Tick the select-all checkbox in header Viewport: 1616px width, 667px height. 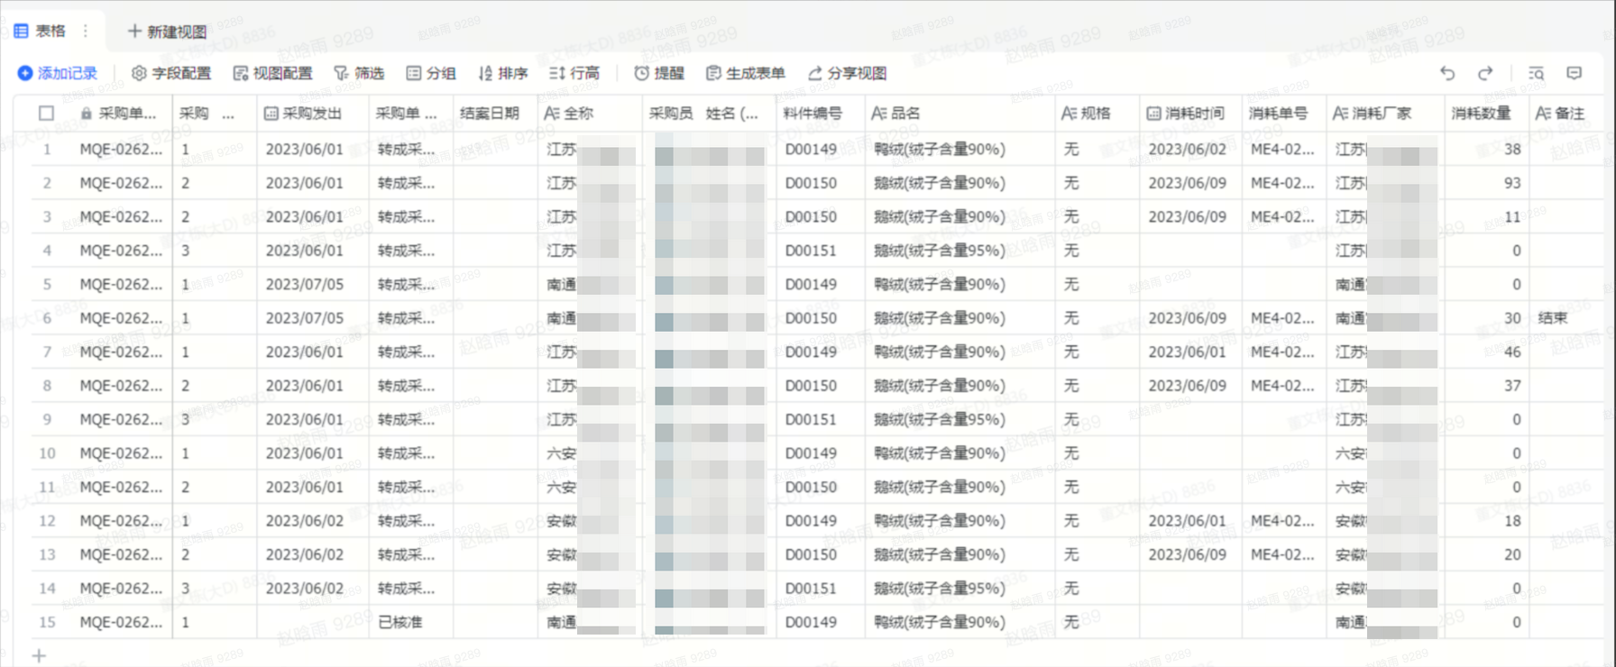(x=47, y=114)
